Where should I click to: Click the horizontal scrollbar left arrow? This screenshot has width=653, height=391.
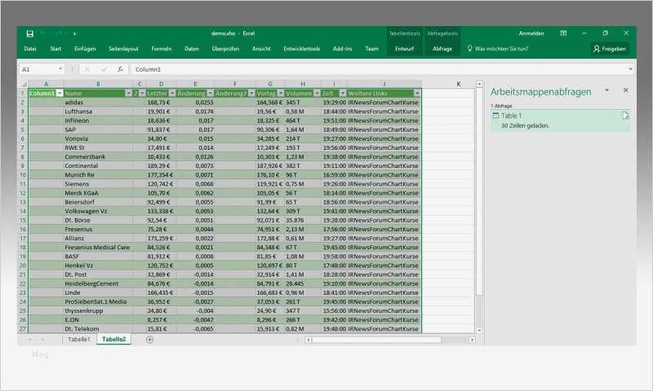pos(309,340)
